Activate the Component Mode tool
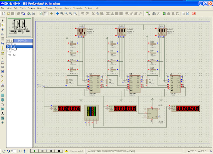 2,25
